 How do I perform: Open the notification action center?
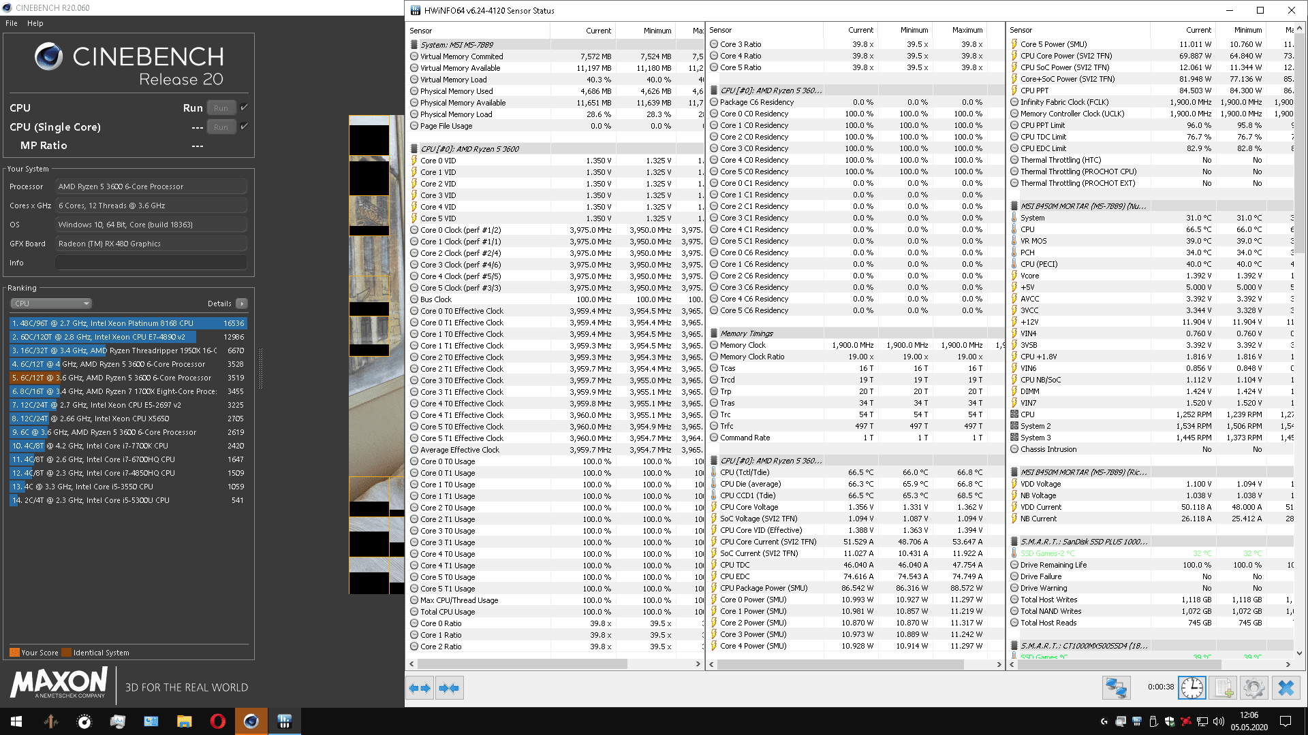tap(1286, 721)
